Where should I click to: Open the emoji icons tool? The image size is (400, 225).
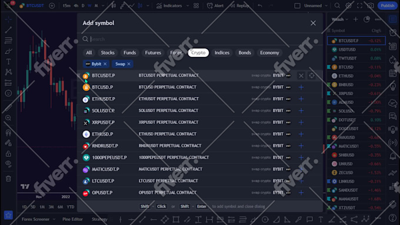pyautogui.click(x=8, y=93)
